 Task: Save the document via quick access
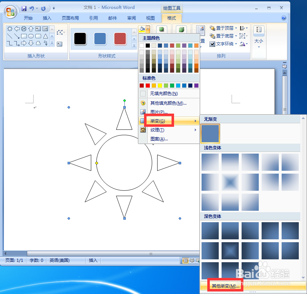[x=24, y=9]
